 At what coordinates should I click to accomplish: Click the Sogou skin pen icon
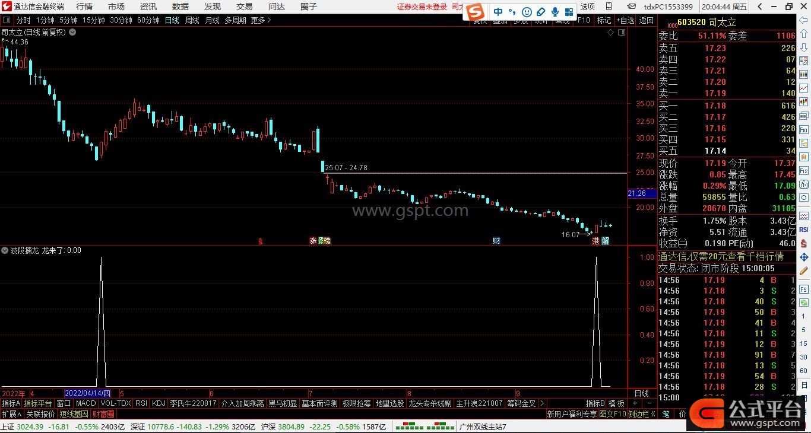click(541, 12)
